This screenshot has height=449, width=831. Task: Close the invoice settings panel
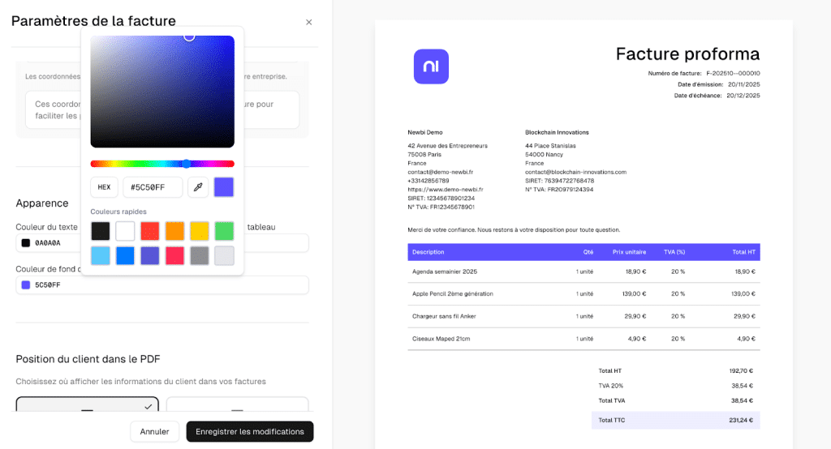click(x=308, y=22)
